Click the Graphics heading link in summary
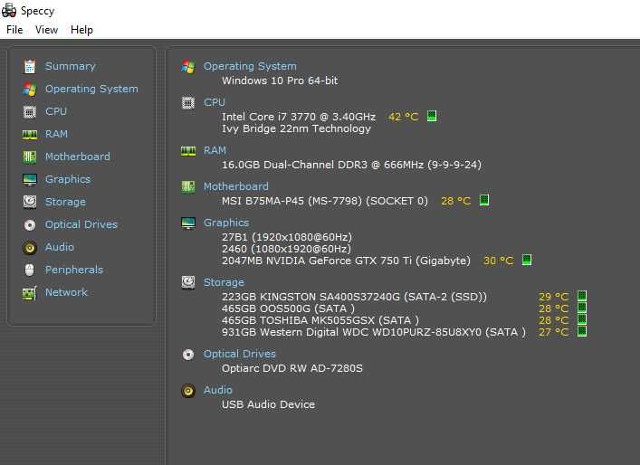Image resolution: width=640 pixels, height=465 pixels. click(226, 223)
